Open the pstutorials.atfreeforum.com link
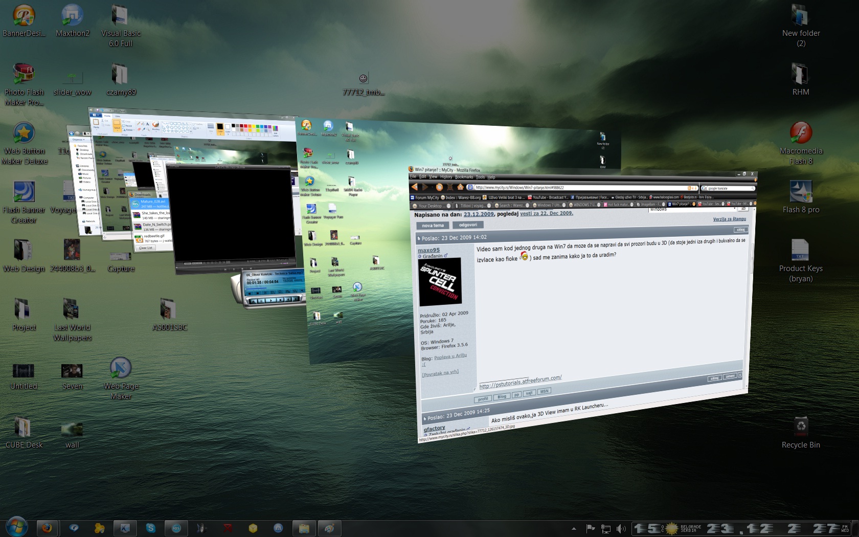859x537 pixels. click(520, 382)
